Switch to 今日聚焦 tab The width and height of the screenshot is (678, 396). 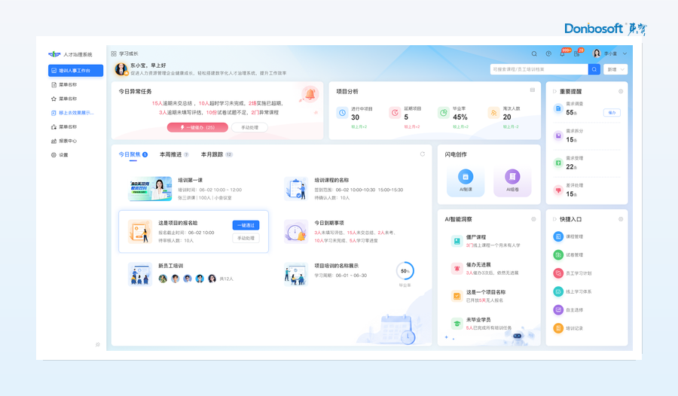point(133,154)
